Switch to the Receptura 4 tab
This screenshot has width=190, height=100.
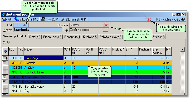point(72,37)
